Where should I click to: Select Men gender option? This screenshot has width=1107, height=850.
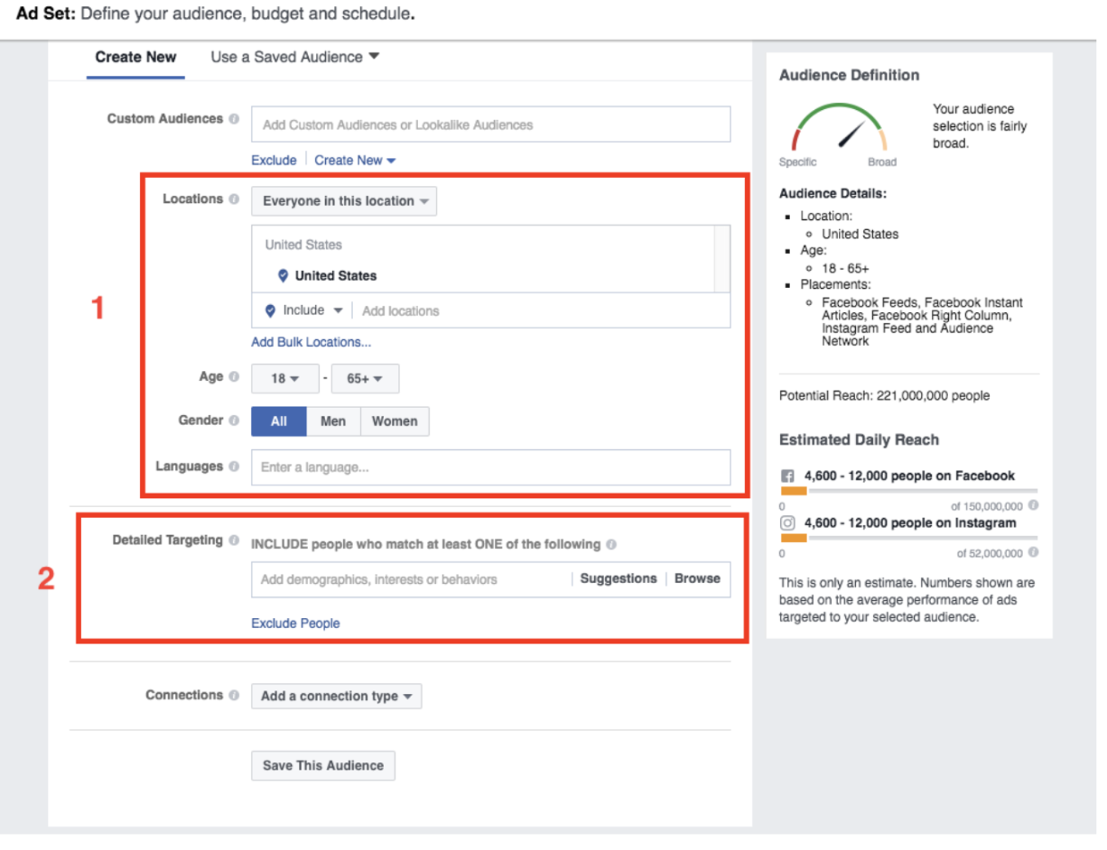[x=333, y=421]
